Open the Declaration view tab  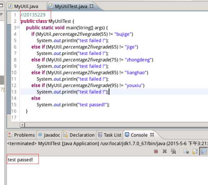pyautogui.click(x=79, y=135)
